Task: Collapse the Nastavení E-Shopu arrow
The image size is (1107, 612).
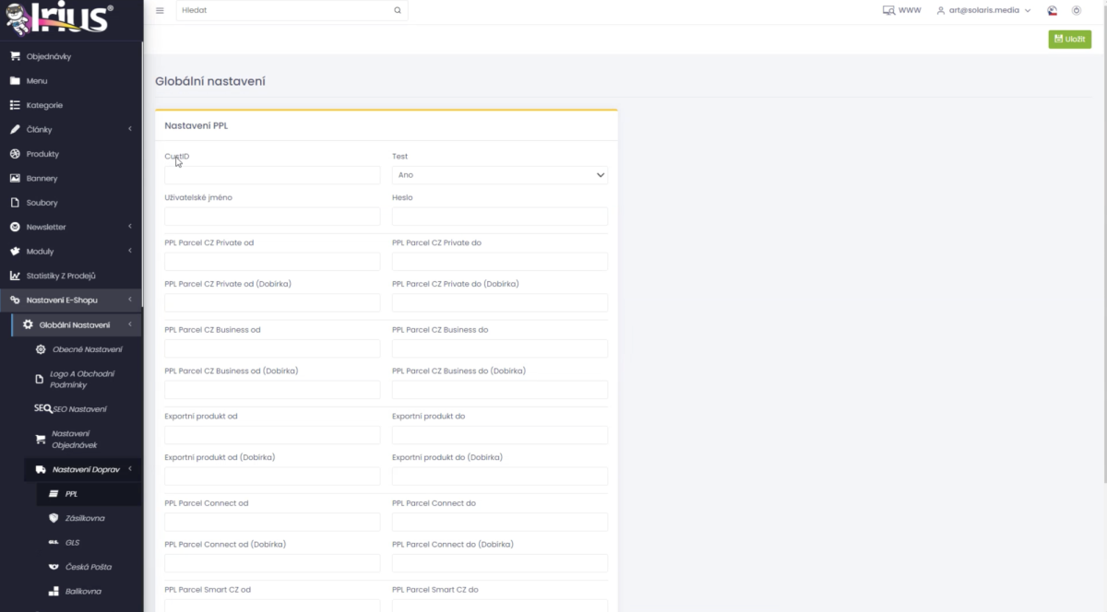Action: pos(130,300)
